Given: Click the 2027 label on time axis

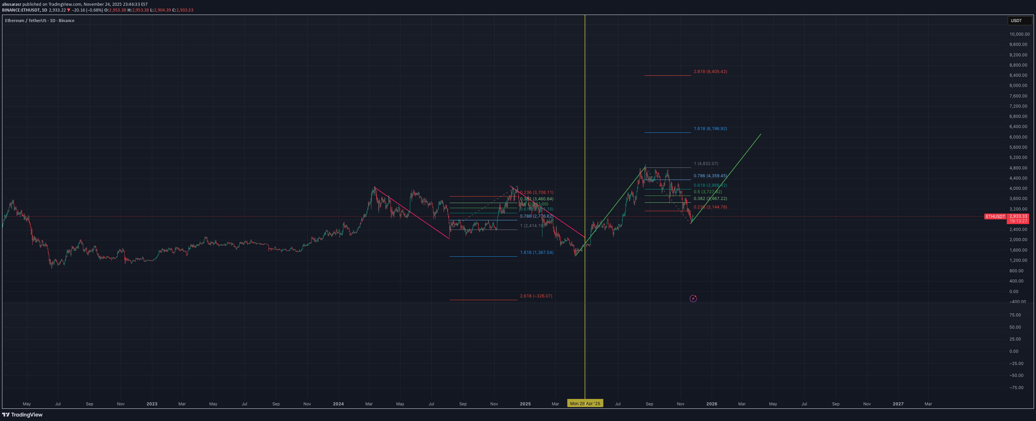Looking at the screenshot, I should point(898,404).
